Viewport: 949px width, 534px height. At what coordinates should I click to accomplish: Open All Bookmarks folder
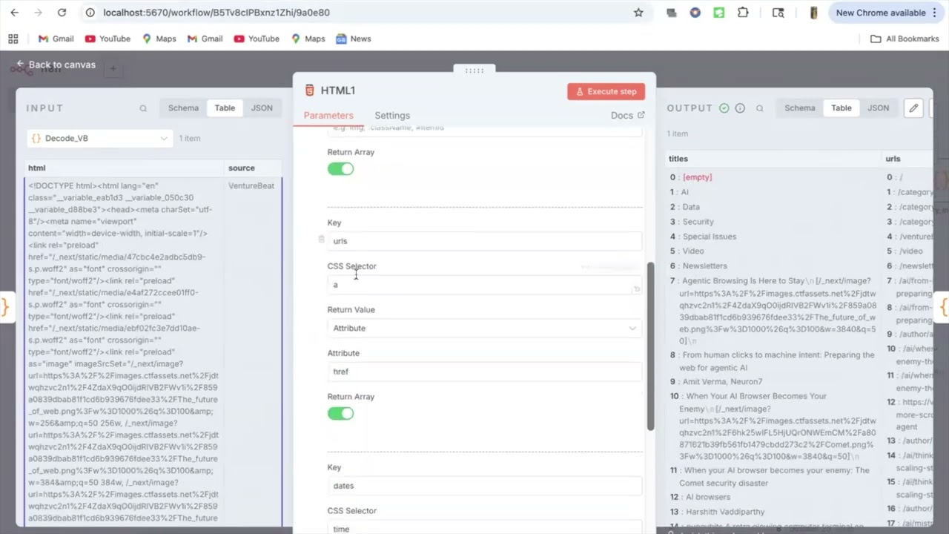[905, 39]
